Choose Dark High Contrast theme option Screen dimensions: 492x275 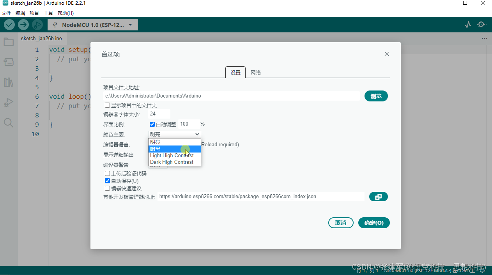(175, 162)
